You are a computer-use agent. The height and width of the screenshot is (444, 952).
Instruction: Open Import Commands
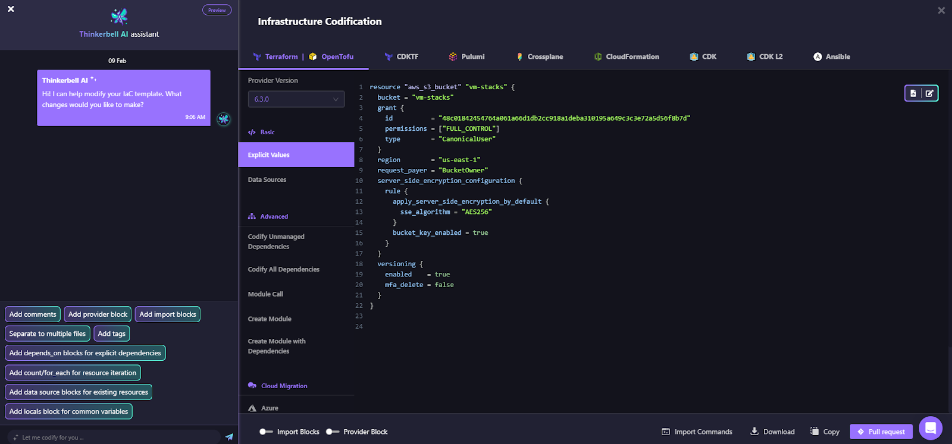(697, 432)
